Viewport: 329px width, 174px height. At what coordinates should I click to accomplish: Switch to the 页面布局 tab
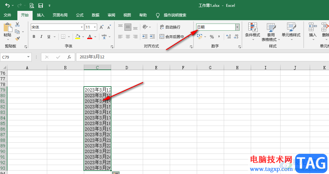[60, 15]
